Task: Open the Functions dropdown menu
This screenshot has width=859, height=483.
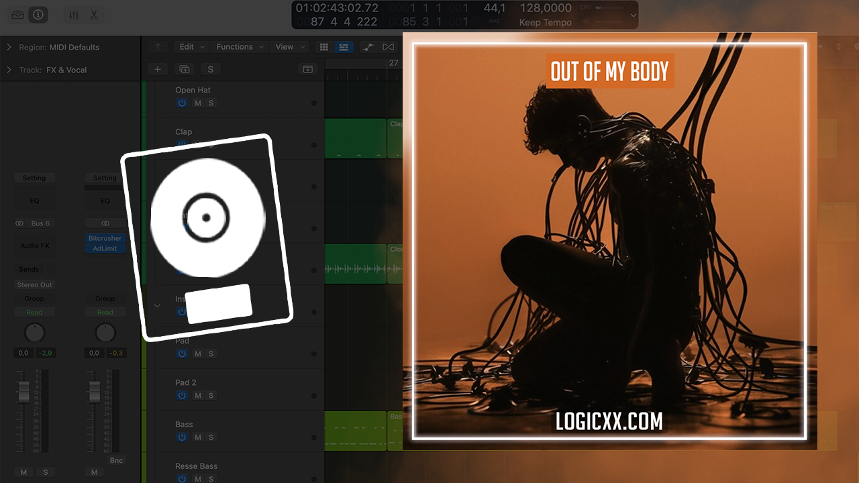Action: pos(239,47)
